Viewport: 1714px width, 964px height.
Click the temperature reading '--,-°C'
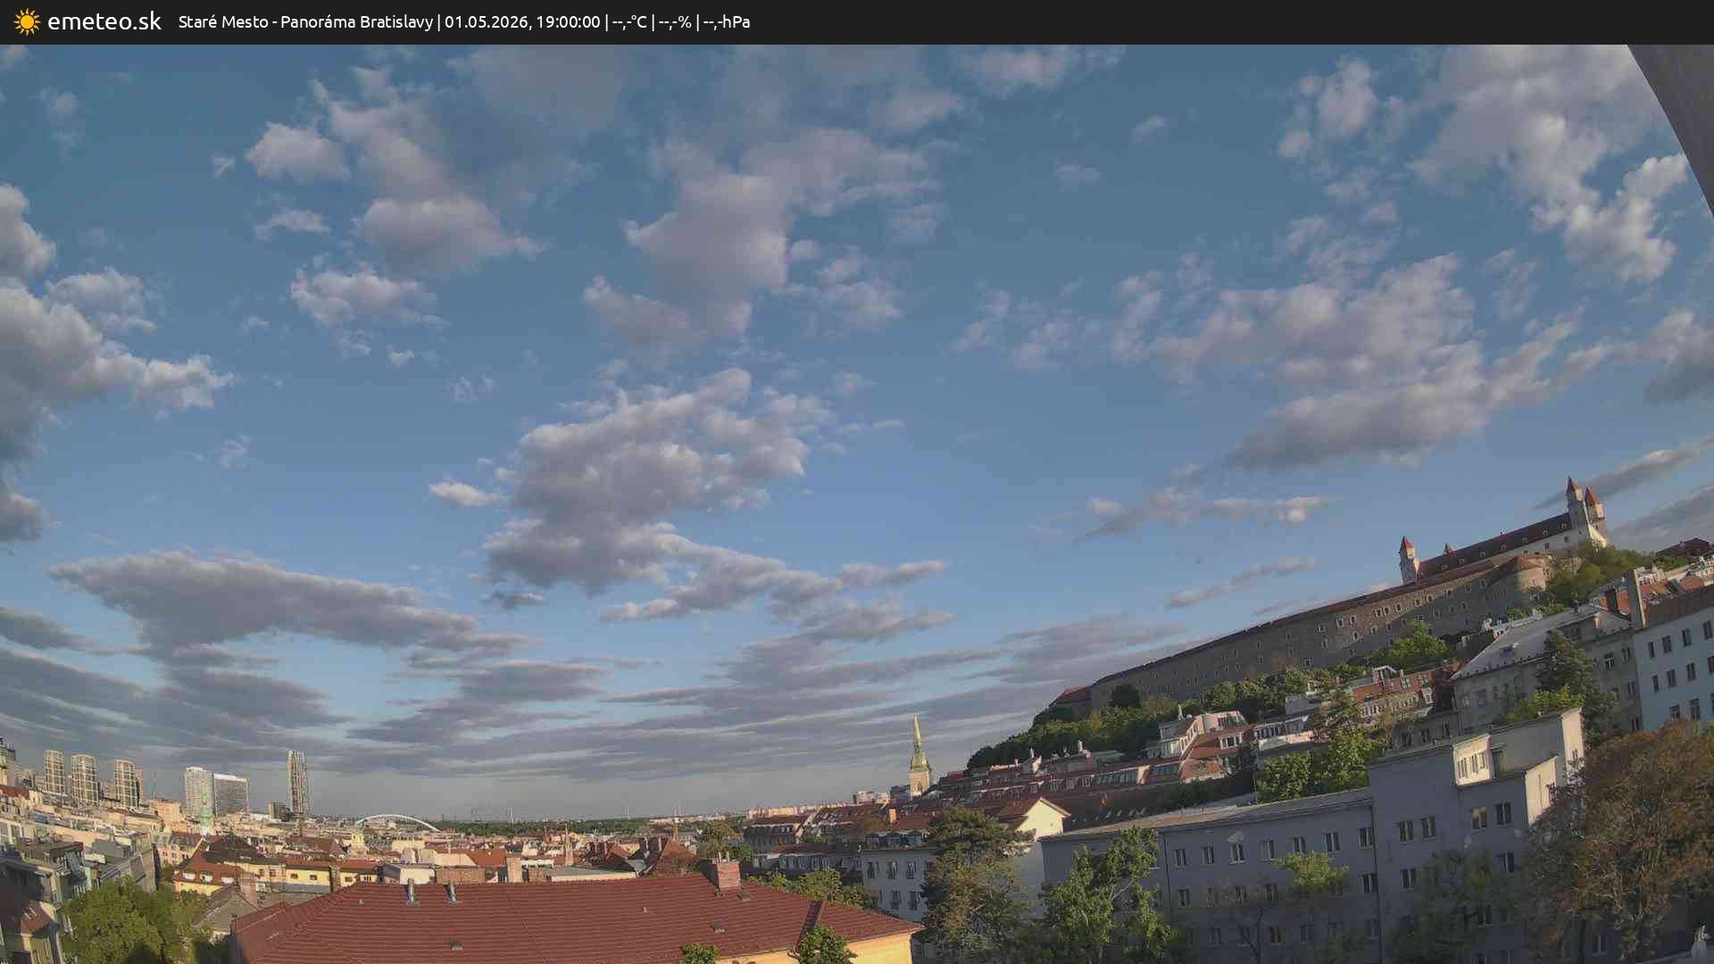(x=629, y=21)
